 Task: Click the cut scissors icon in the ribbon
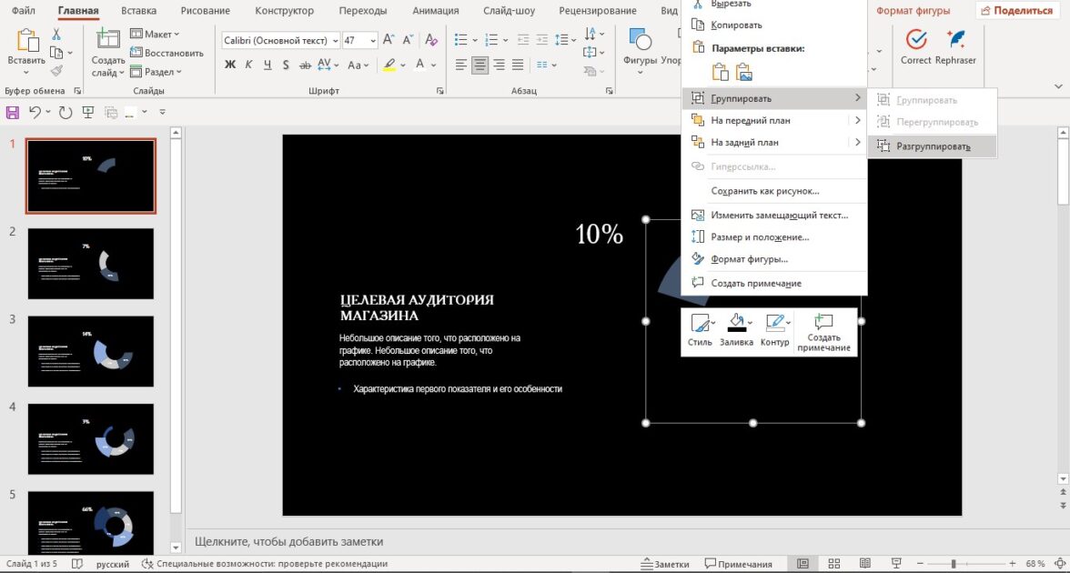click(57, 35)
